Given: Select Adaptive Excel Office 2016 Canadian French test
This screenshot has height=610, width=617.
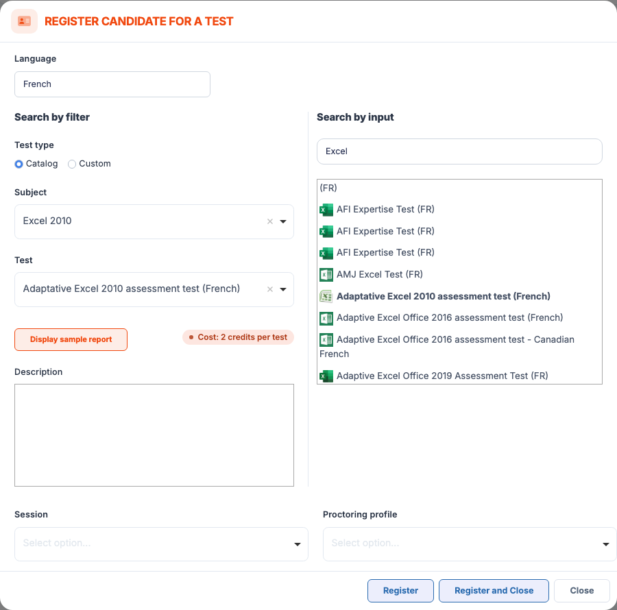Looking at the screenshot, I should point(447,347).
